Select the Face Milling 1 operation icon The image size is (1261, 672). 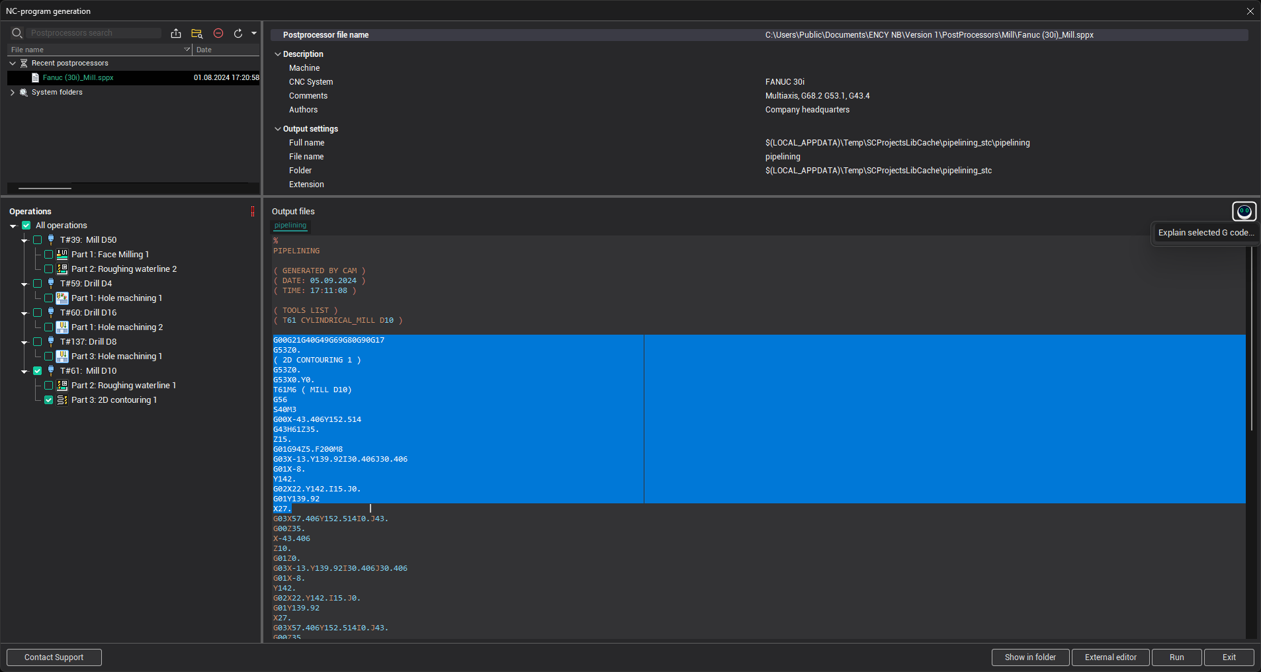click(62, 254)
